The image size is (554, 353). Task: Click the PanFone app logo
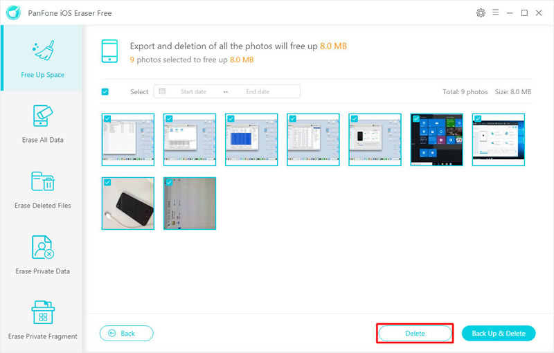[13, 13]
